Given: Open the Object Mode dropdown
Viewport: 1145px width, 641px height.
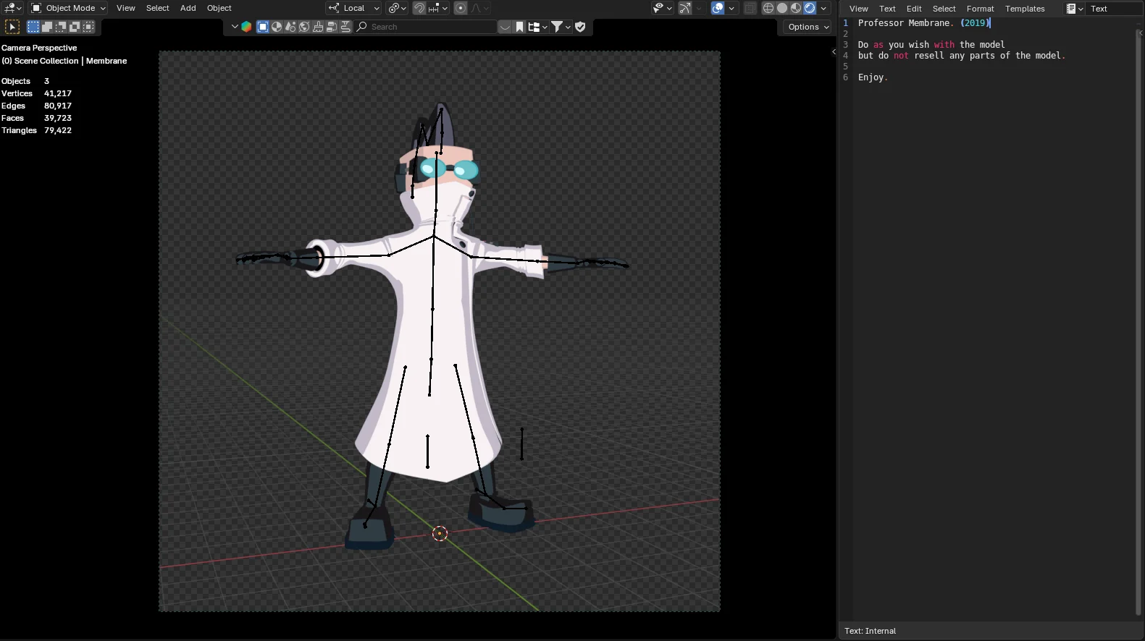Looking at the screenshot, I should pyautogui.click(x=69, y=8).
